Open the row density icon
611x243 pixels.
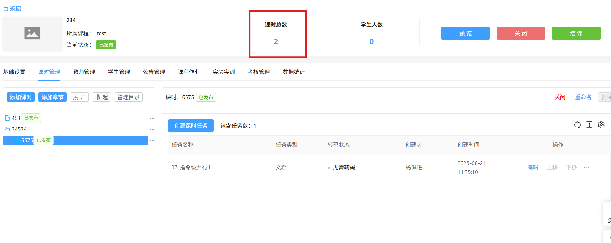pos(589,125)
